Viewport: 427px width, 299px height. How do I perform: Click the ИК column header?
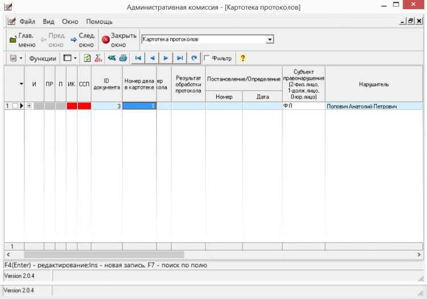(72, 84)
